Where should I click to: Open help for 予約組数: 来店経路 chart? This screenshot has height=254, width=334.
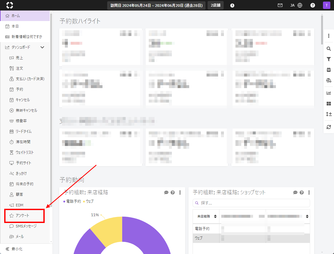173,192
